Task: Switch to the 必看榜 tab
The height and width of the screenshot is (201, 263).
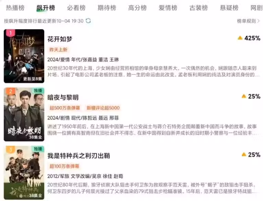Action: coord(76,8)
